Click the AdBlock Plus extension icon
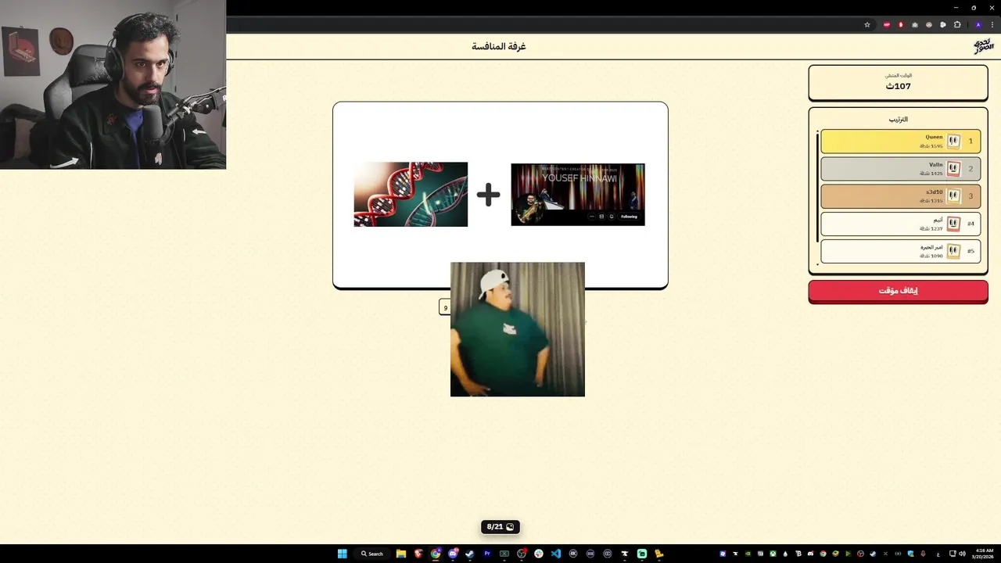 coord(887,25)
